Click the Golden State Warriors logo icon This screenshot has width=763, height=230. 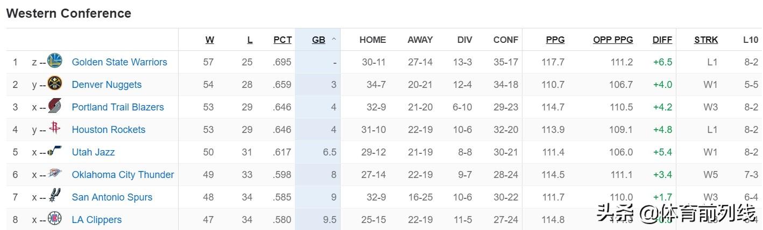[x=55, y=61]
